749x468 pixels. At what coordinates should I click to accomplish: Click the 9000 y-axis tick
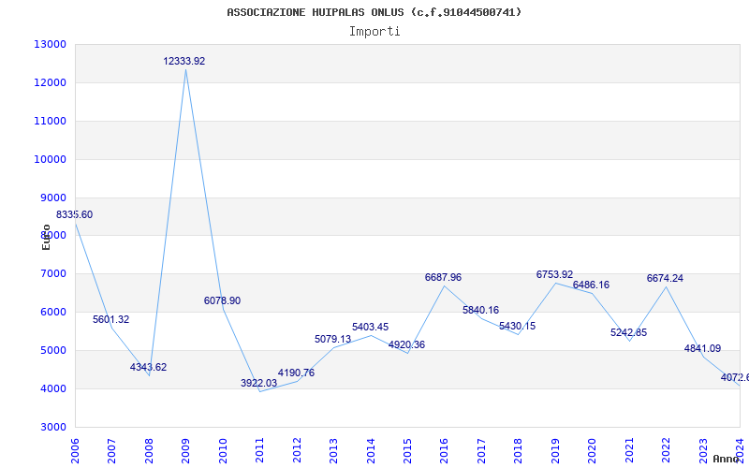[53, 197]
